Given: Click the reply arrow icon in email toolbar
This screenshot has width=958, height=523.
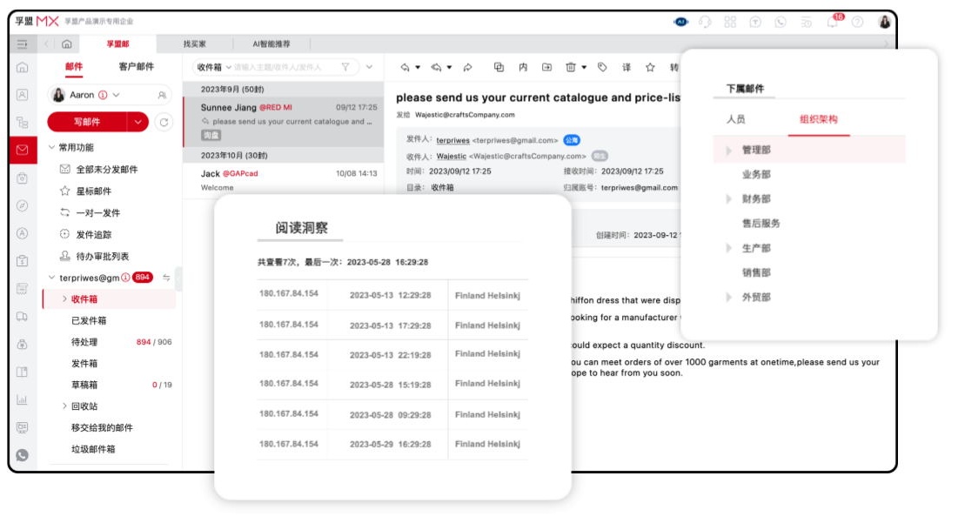Looking at the screenshot, I should click(x=405, y=67).
